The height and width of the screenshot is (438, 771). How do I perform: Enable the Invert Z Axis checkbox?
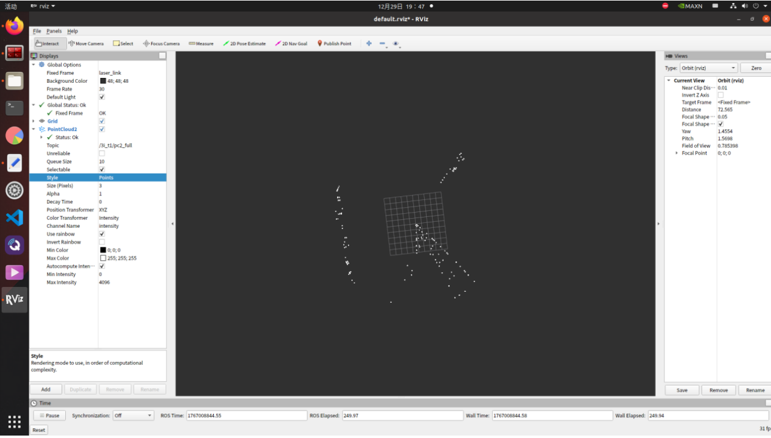click(x=721, y=95)
